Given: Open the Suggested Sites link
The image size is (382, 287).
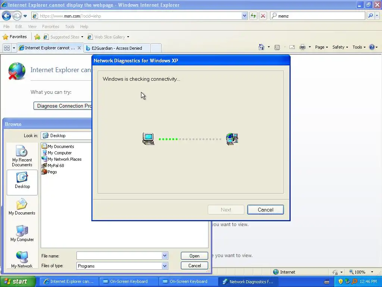Looking at the screenshot, I should [x=63, y=37].
